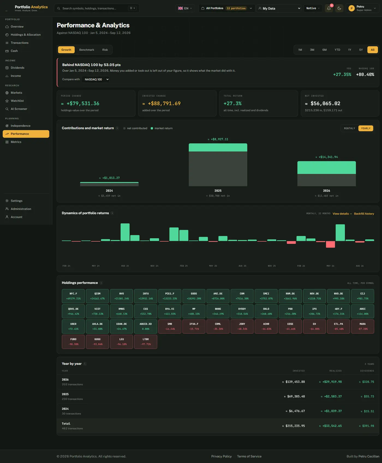Click the Markets globe icon
This screenshot has height=463, width=382.
(x=7, y=93)
